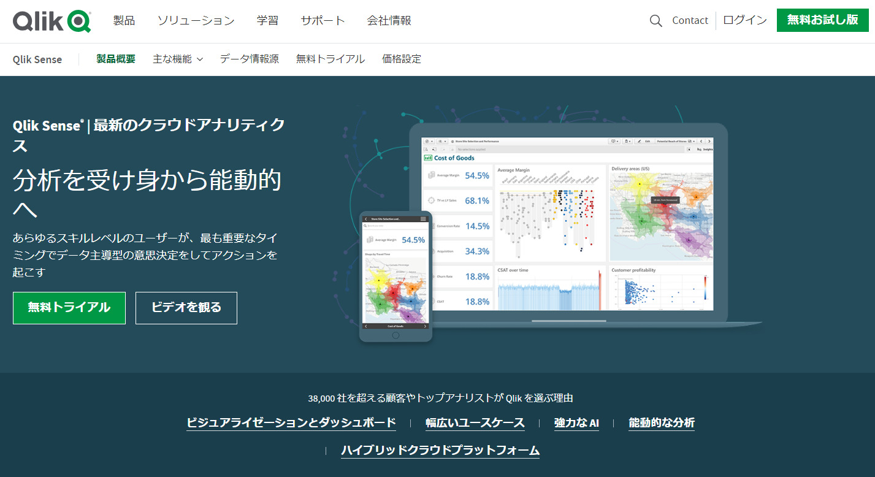Open the 学習 menu
875x477 pixels.
pyautogui.click(x=267, y=20)
